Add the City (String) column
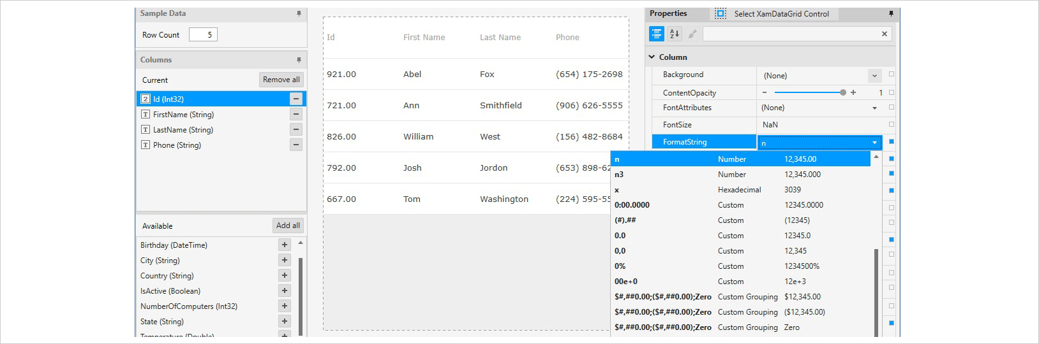 [285, 260]
